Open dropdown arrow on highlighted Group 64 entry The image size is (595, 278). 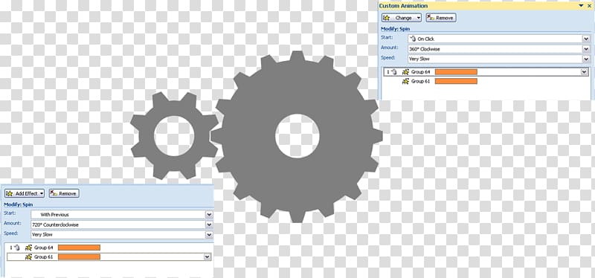point(584,71)
